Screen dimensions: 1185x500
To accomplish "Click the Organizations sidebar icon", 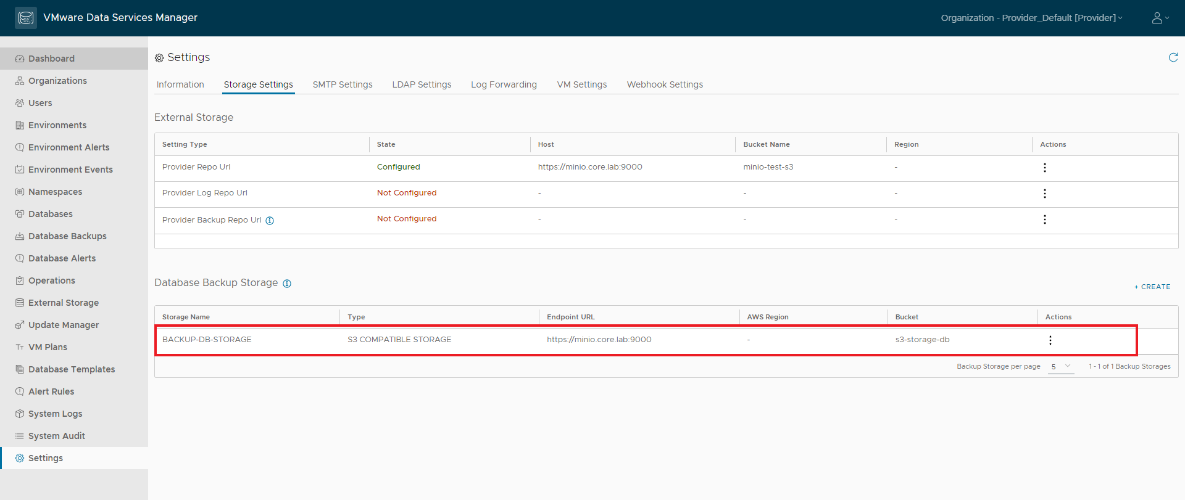I will [x=20, y=81].
